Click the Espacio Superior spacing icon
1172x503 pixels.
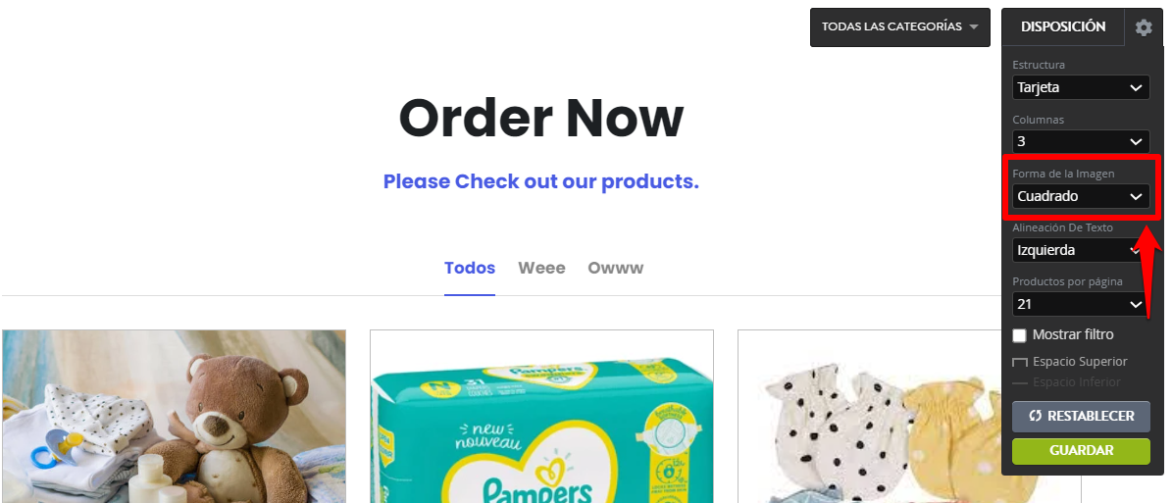pyautogui.click(x=1020, y=363)
